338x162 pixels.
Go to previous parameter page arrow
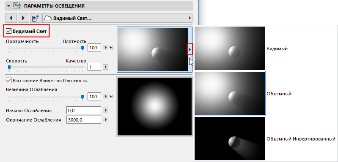coord(11,18)
